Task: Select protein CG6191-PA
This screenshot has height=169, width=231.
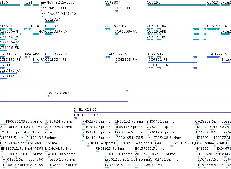Action: (x=173, y=68)
